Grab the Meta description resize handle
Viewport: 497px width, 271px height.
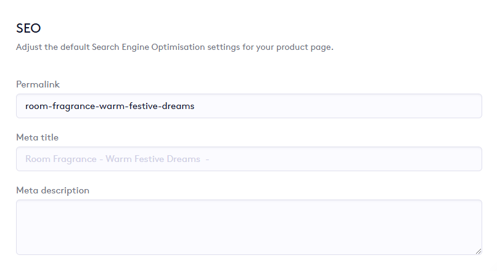[x=478, y=251]
